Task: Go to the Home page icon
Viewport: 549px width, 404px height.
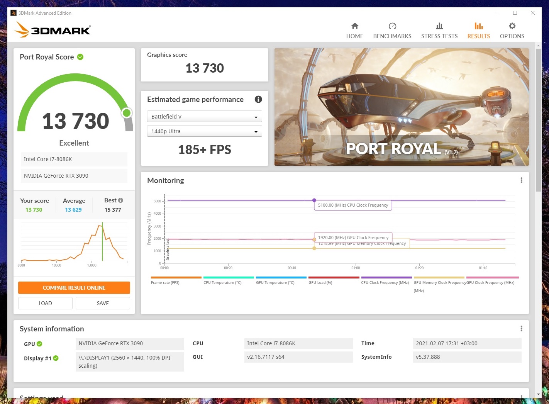Action: pyautogui.click(x=355, y=26)
